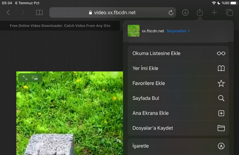239x155 pixels.
Task: Tap the battery indicator in the status bar
Action: pyautogui.click(x=233, y=3)
